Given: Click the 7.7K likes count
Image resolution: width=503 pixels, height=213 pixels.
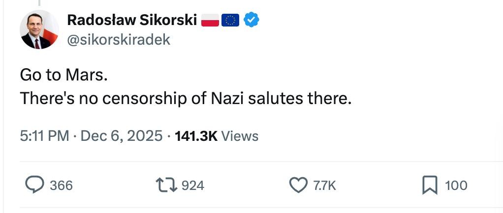Looking at the screenshot, I should coord(325,186).
